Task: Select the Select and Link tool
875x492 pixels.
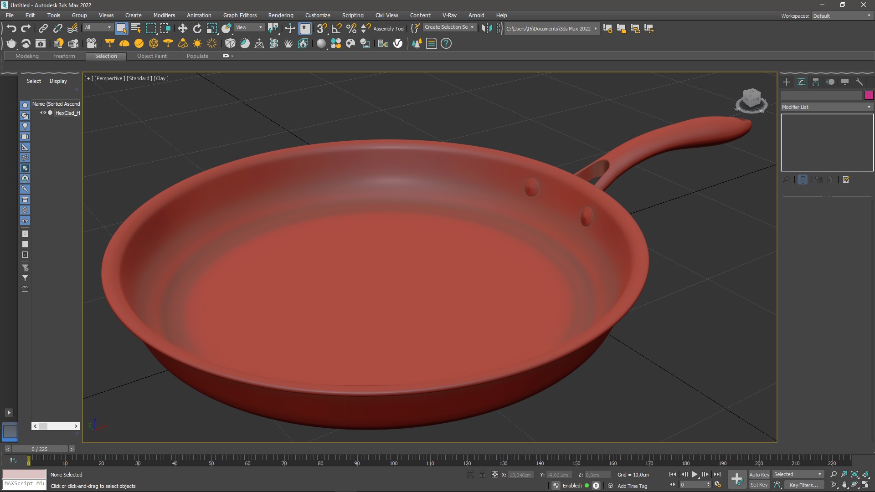Action: coord(43,29)
